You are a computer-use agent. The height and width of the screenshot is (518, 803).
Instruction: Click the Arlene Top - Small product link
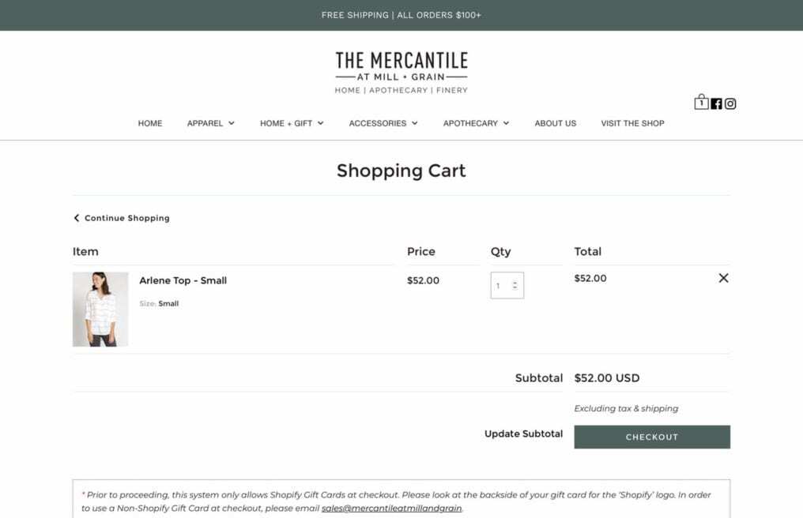183,280
